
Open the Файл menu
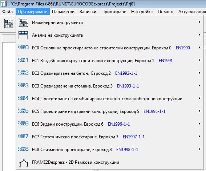(8, 12)
